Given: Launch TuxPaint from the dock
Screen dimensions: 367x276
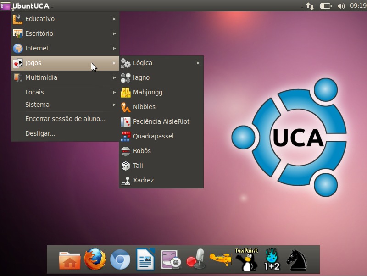Looking at the screenshot, I should pos(246,259).
